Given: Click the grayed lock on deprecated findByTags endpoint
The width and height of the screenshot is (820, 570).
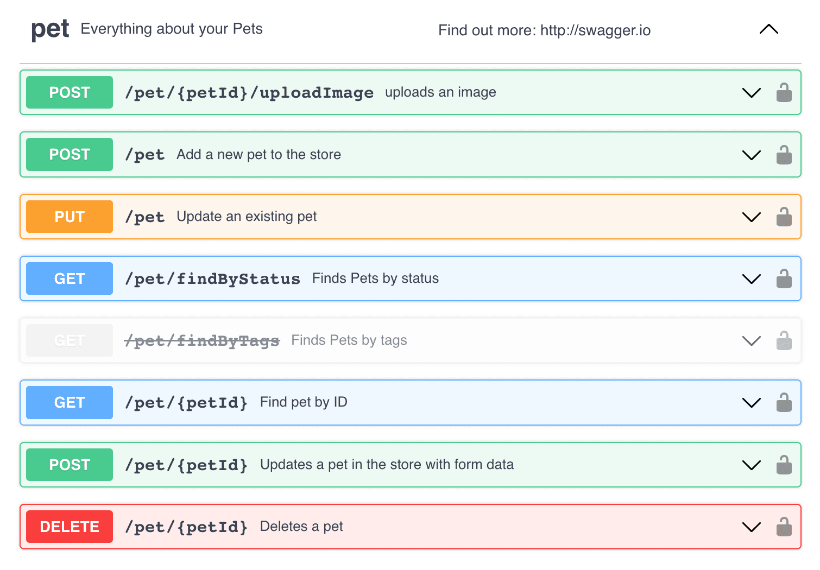Looking at the screenshot, I should click(x=784, y=340).
